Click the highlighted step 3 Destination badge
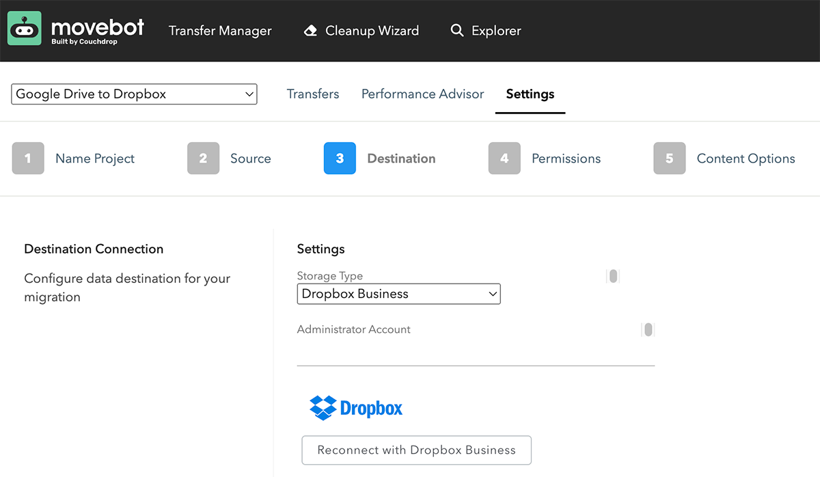This screenshot has height=477, width=820. click(340, 158)
